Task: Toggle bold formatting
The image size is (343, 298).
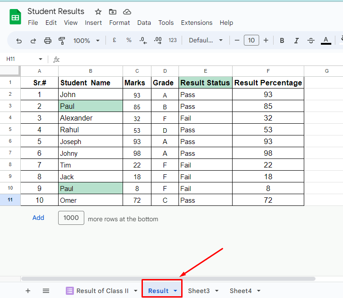Action: coord(282,41)
